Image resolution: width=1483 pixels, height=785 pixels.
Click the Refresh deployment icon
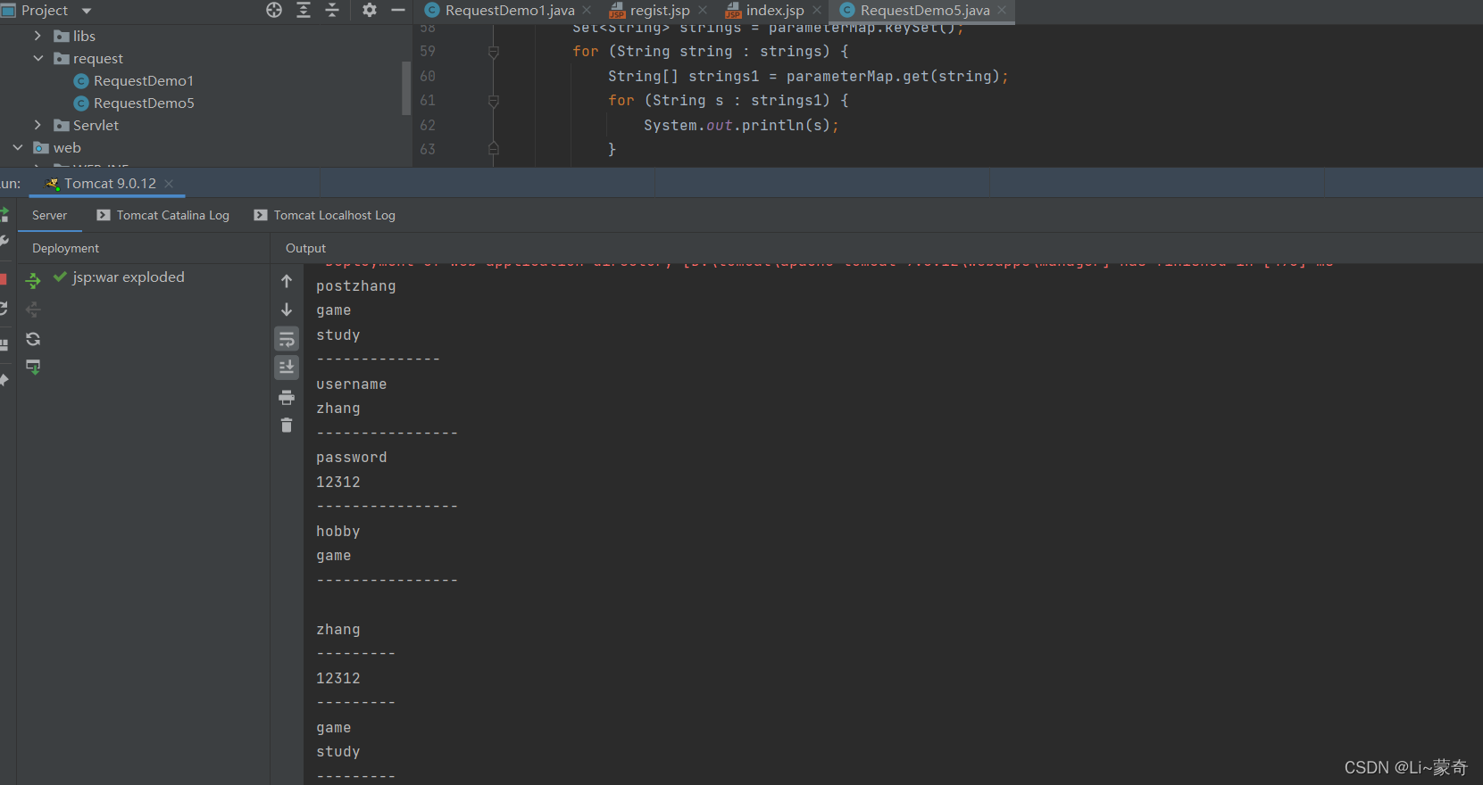[33, 339]
